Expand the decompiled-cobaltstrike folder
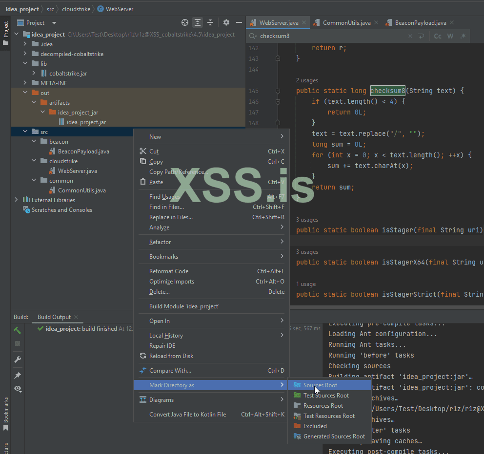 25,54
